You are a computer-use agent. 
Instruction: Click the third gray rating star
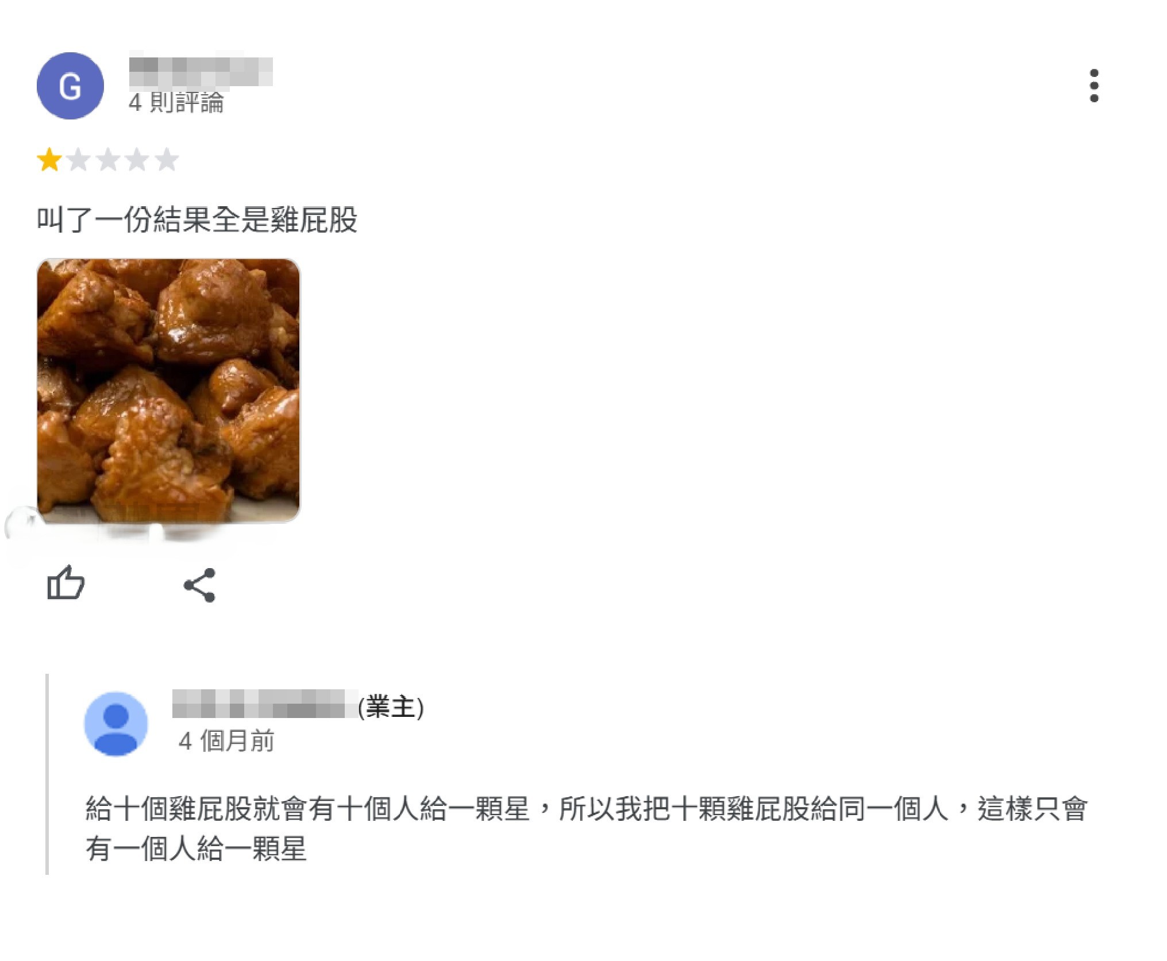point(108,160)
